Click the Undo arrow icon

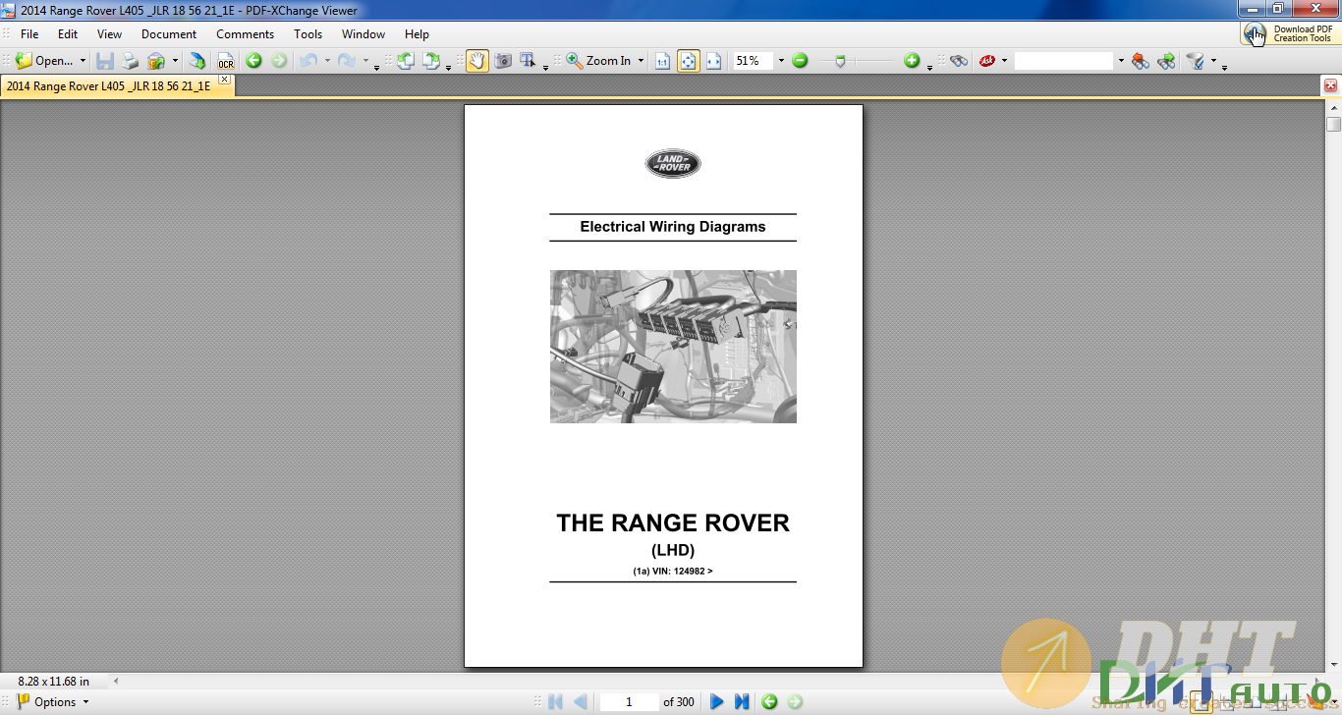pos(308,61)
